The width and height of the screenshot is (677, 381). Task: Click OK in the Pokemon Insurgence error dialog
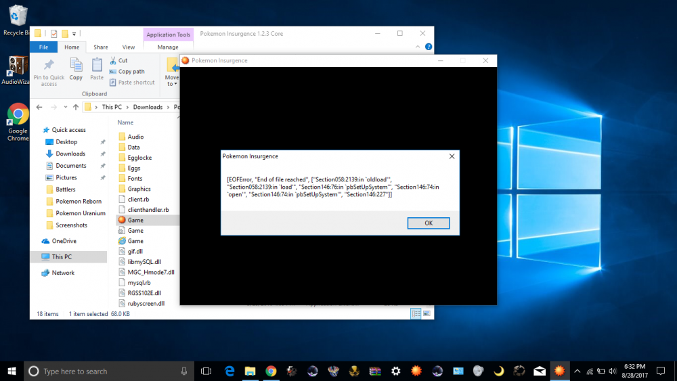pos(428,223)
